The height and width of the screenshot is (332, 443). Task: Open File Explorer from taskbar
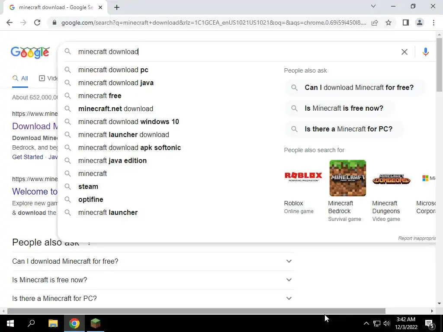tap(53, 323)
